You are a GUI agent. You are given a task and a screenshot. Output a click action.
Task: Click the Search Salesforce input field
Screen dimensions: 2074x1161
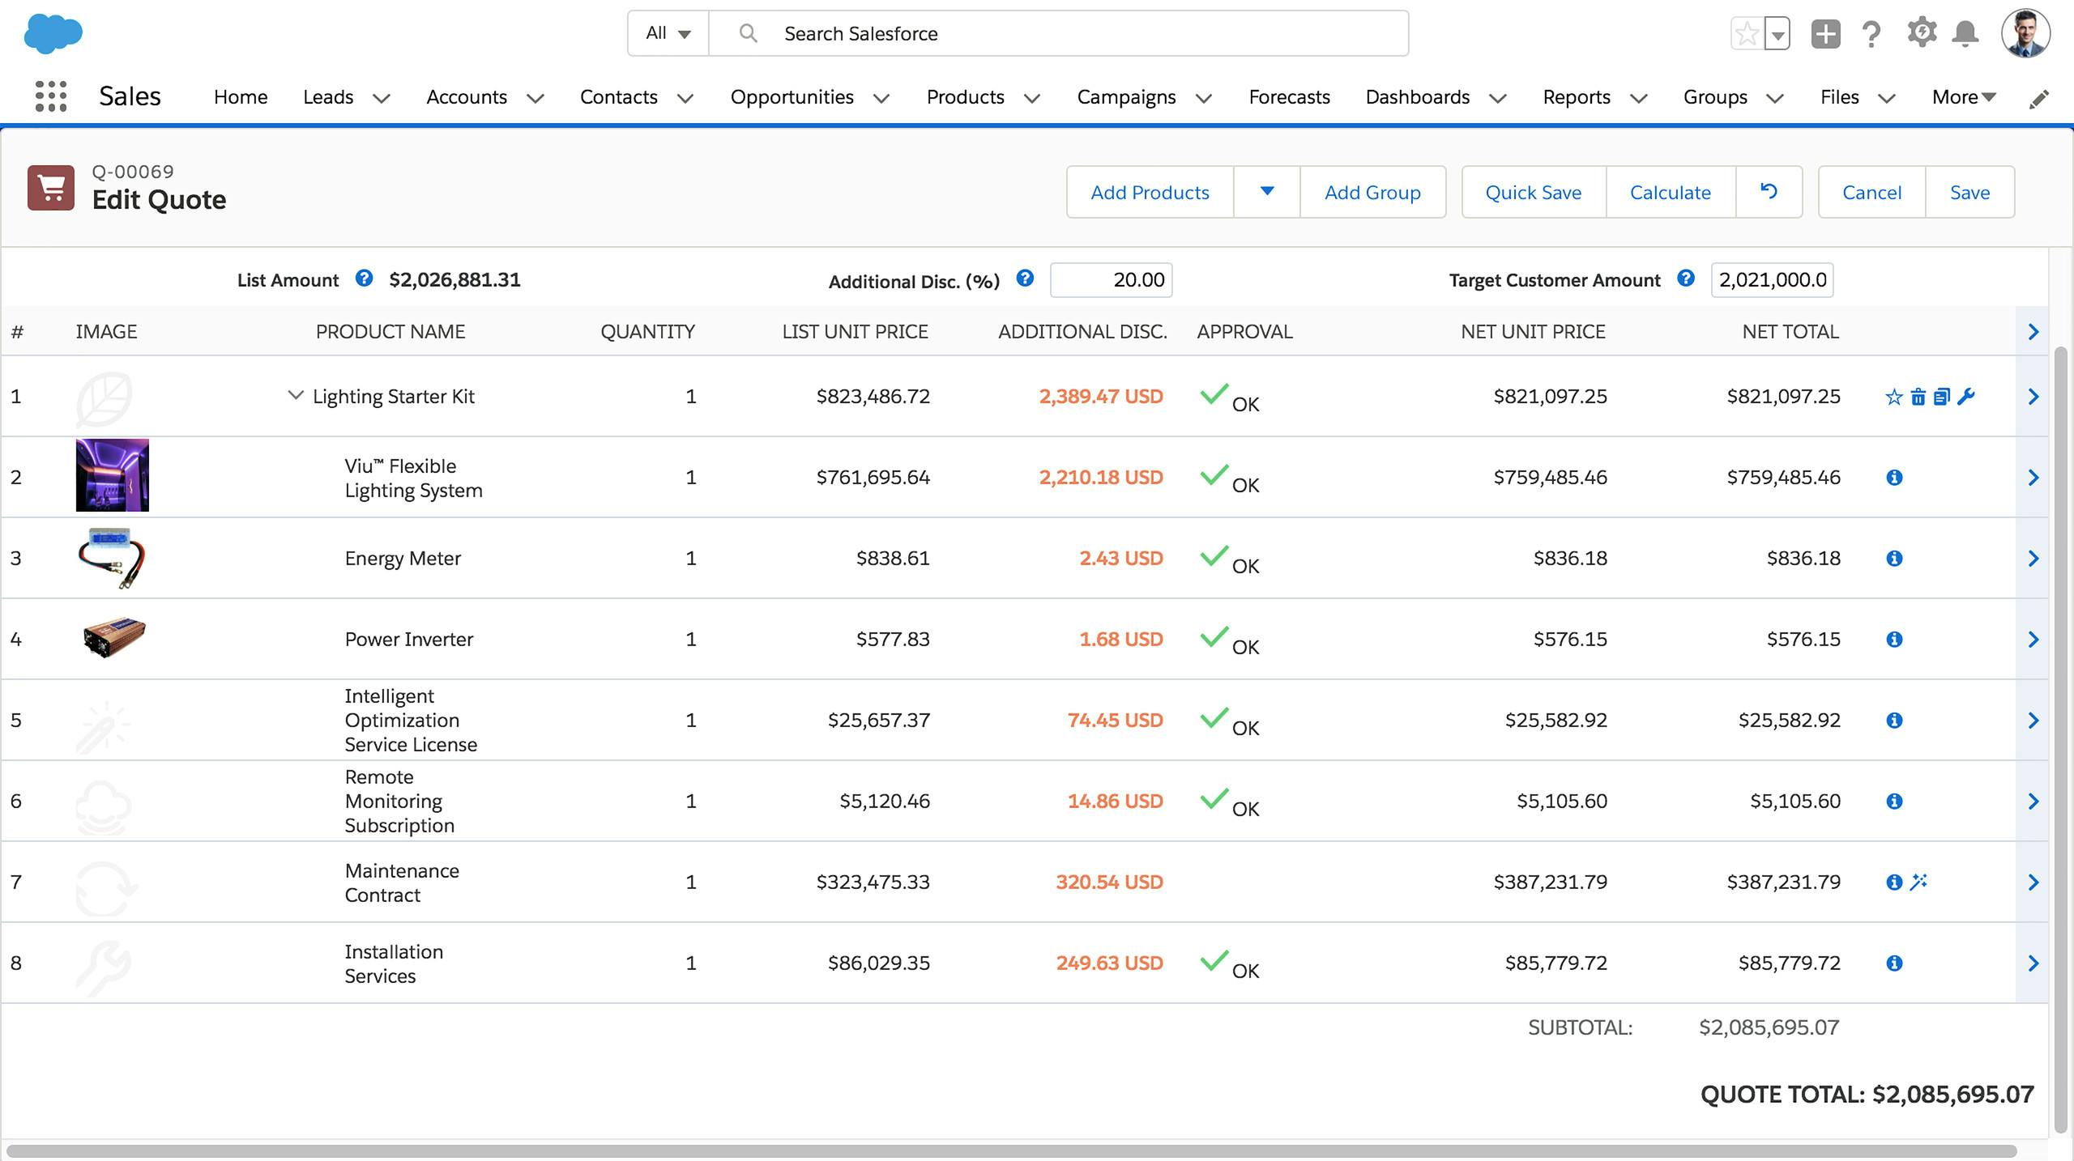click(1058, 33)
